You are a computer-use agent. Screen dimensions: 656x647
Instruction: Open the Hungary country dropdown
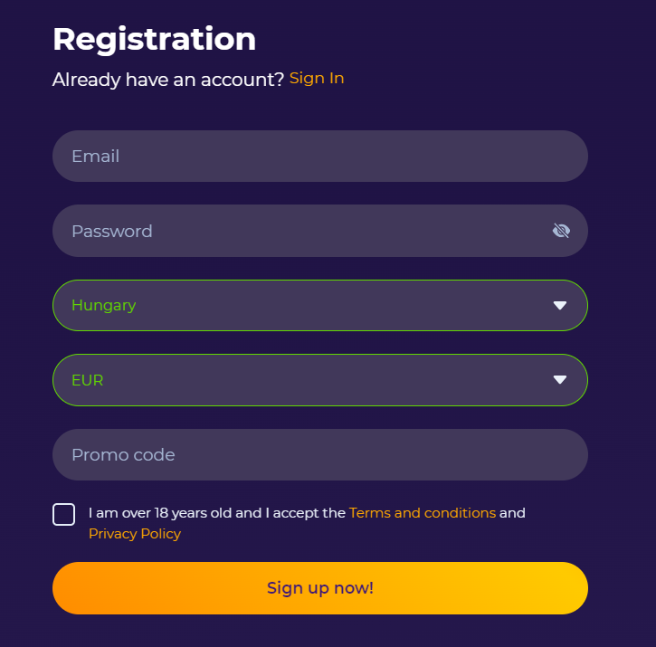coord(320,306)
